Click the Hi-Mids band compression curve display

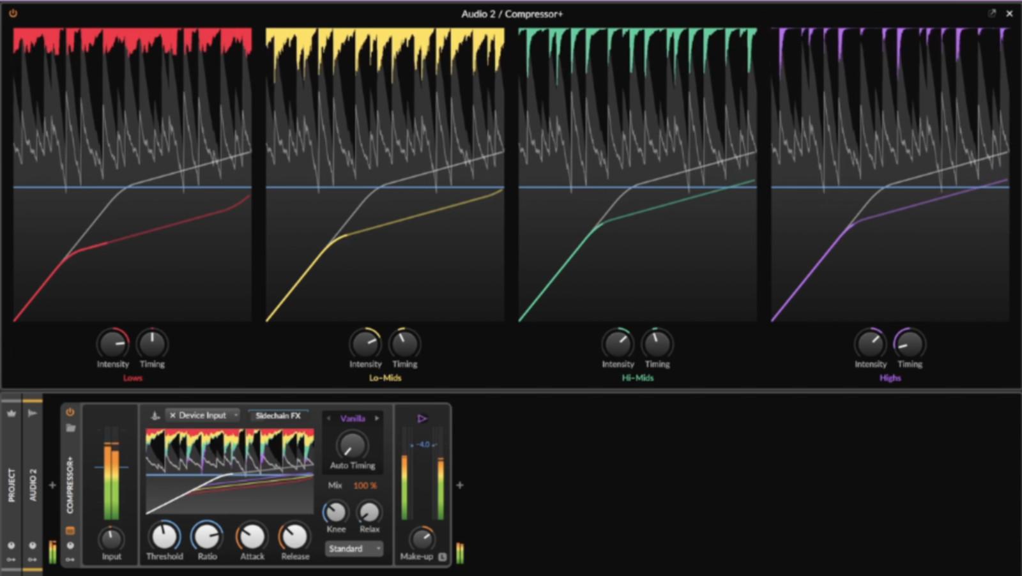coord(637,174)
